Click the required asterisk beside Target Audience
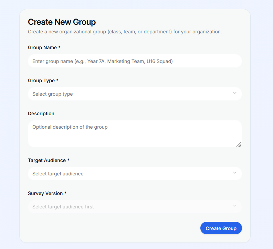The image size is (273, 249). pos(68,160)
